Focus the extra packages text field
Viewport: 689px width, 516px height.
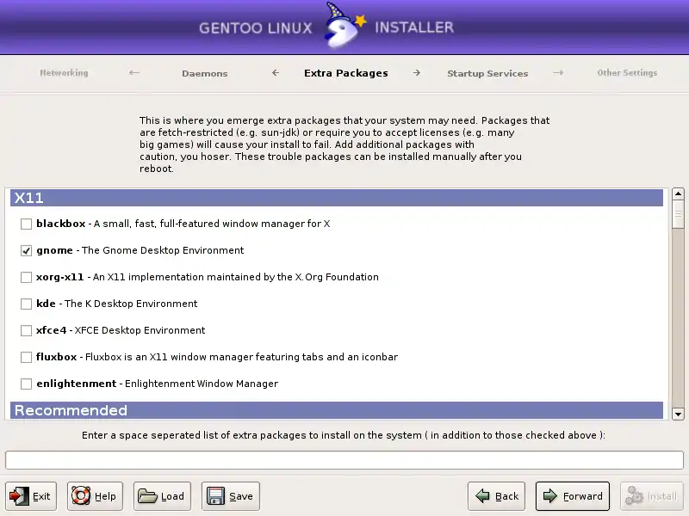[x=344, y=460]
